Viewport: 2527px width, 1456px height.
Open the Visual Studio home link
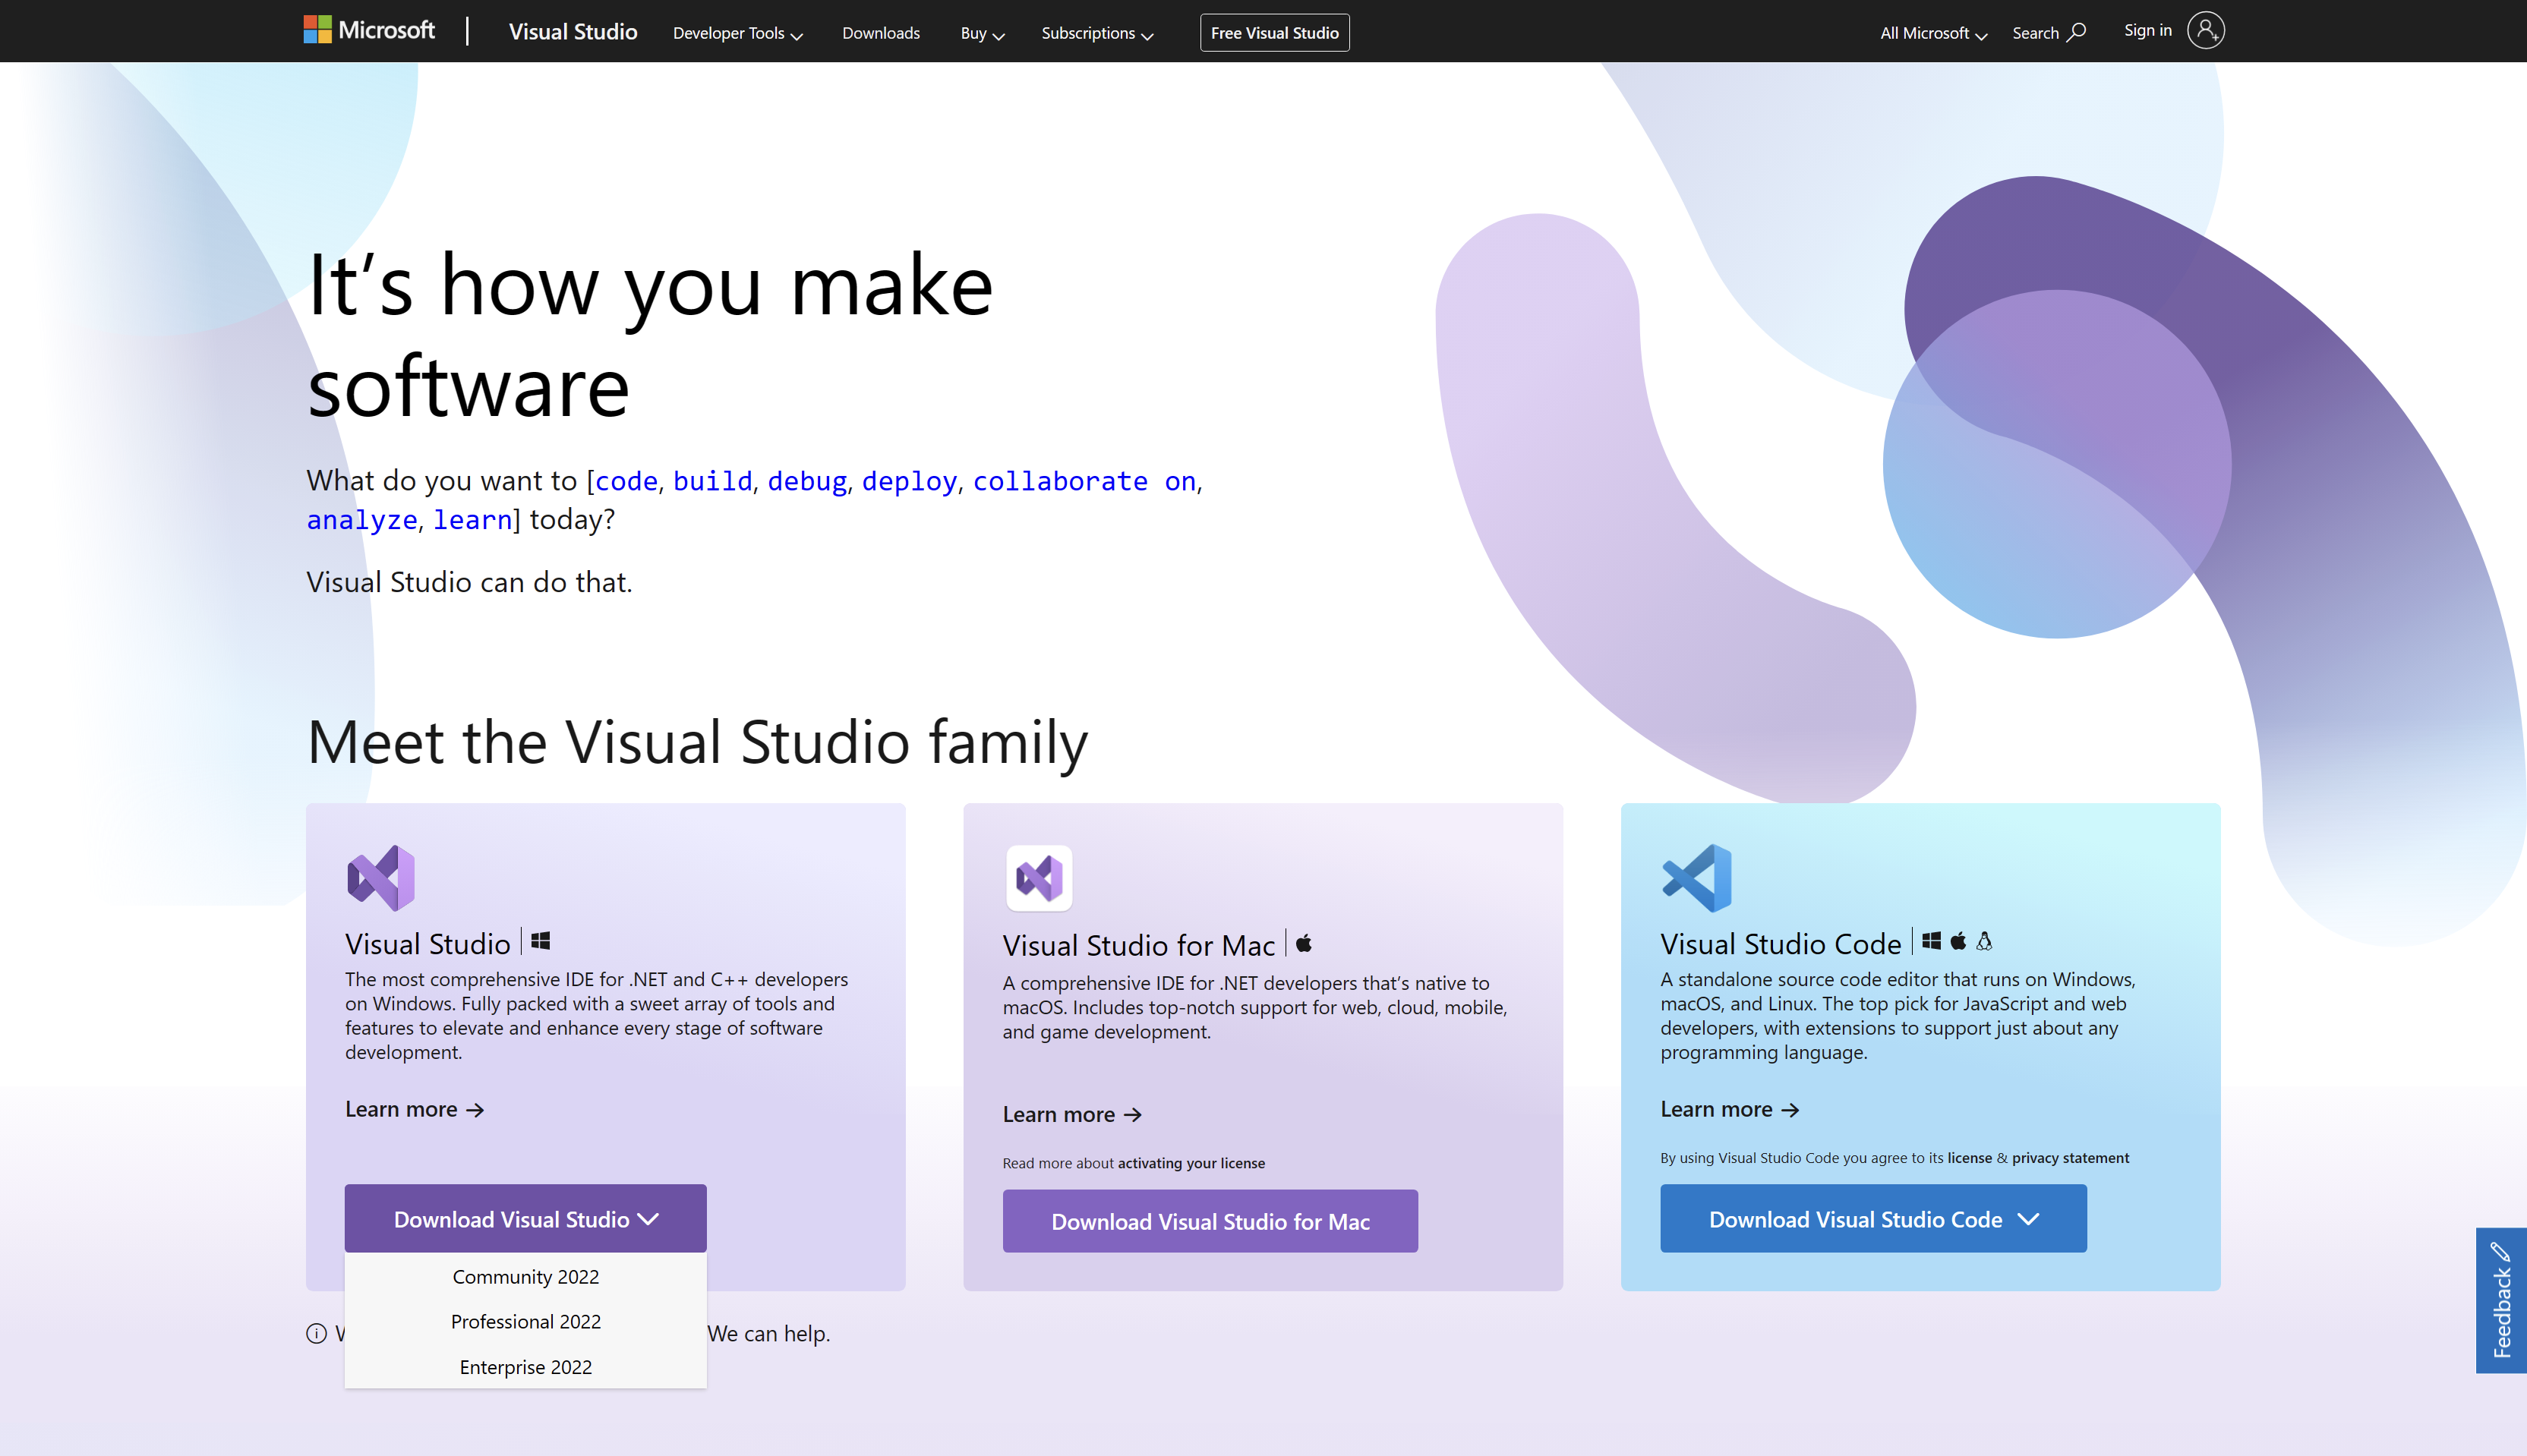coord(572,32)
